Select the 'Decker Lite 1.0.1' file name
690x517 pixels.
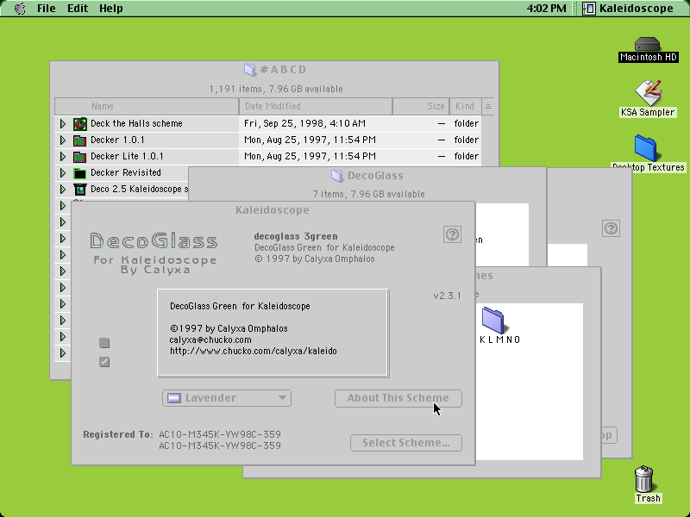[127, 156]
